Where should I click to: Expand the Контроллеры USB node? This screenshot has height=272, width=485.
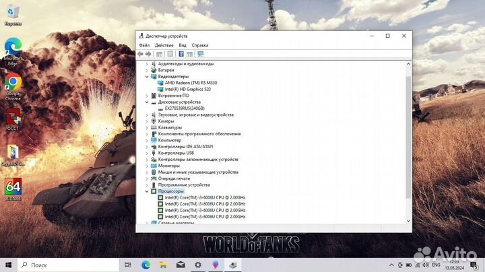147,153
